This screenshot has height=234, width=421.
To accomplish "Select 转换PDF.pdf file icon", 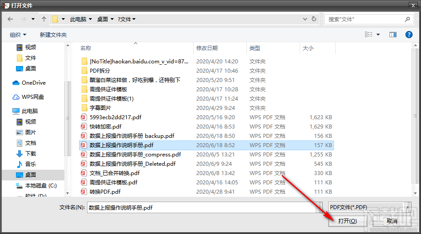I will point(84,191).
